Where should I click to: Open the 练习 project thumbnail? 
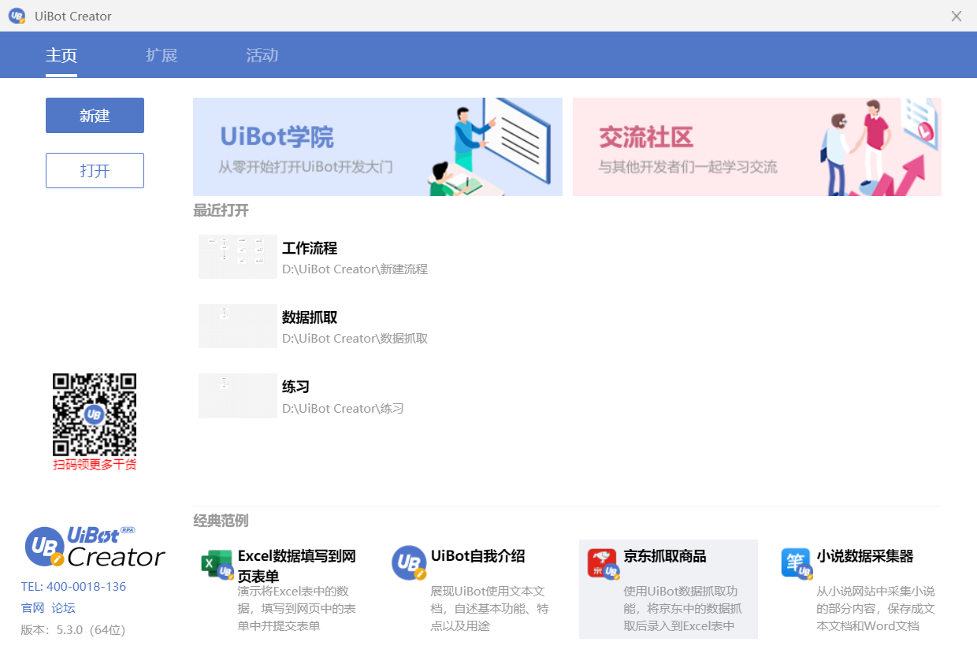tap(238, 395)
